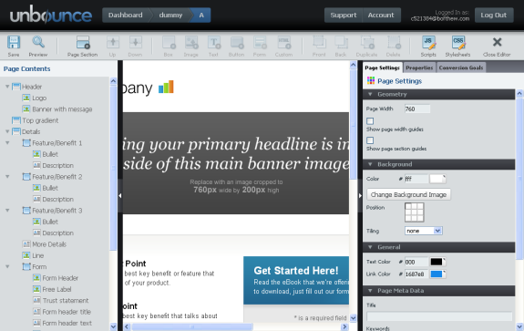Enable Show page width guides checkbox
Viewport: 524px width, 331px height.
[x=370, y=121]
